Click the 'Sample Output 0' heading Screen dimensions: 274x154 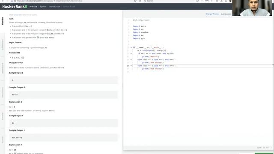(17, 87)
